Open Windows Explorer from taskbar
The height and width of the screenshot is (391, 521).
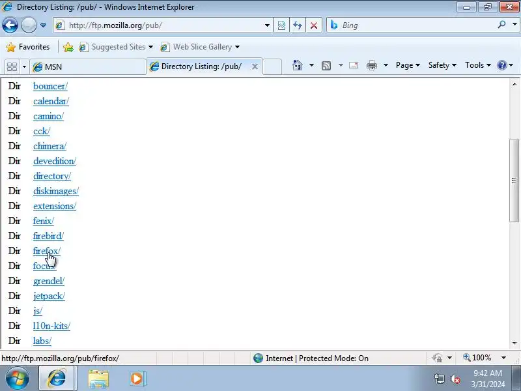pos(98,379)
